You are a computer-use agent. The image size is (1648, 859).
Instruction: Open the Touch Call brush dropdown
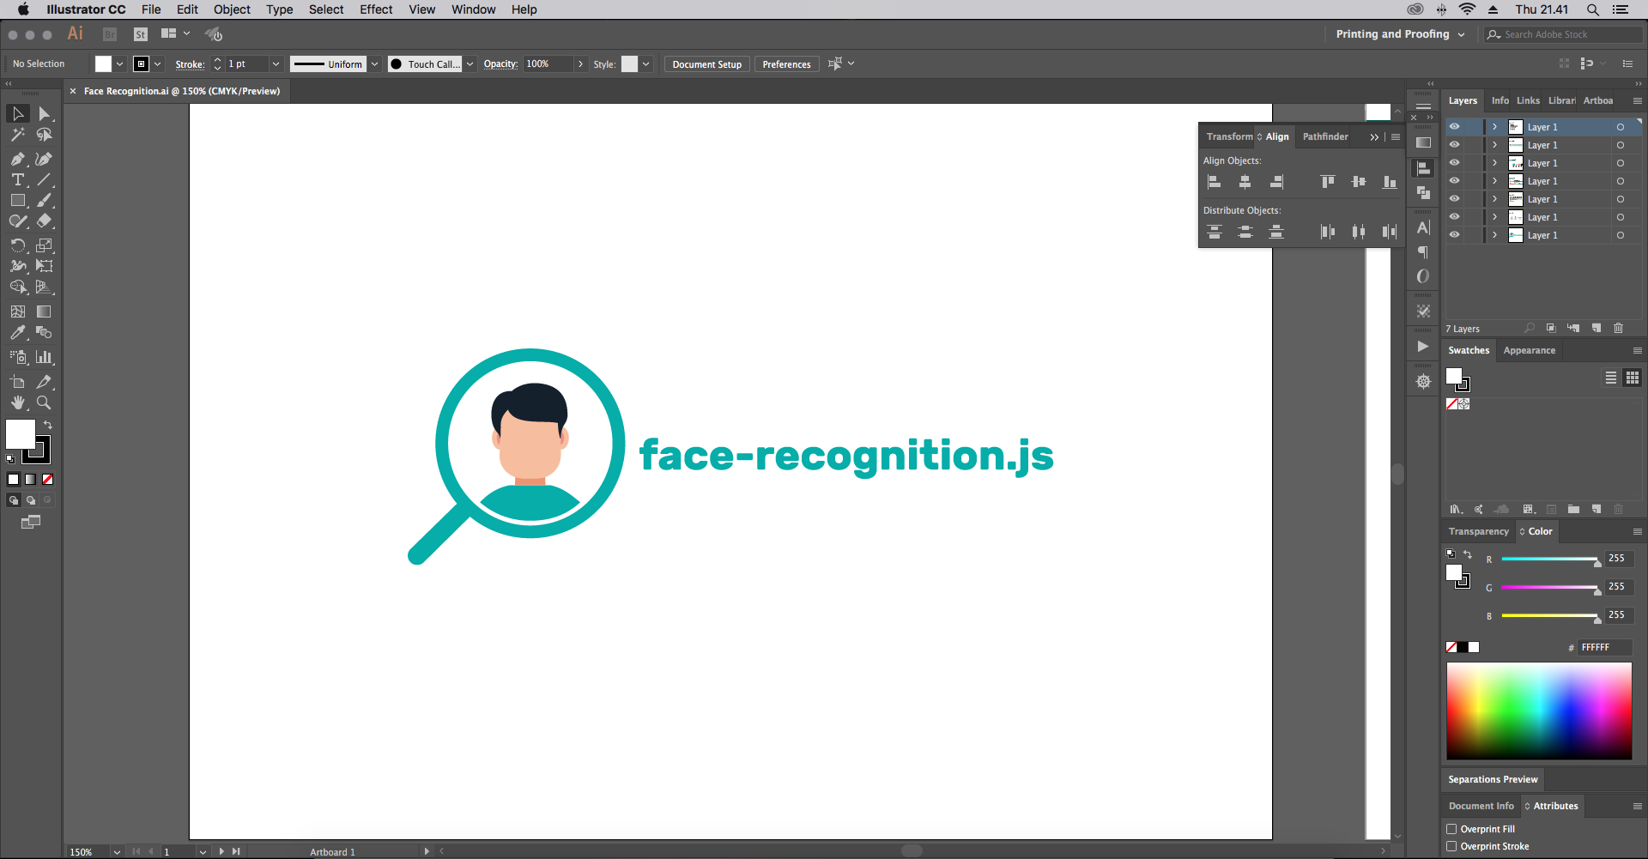tap(470, 64)
